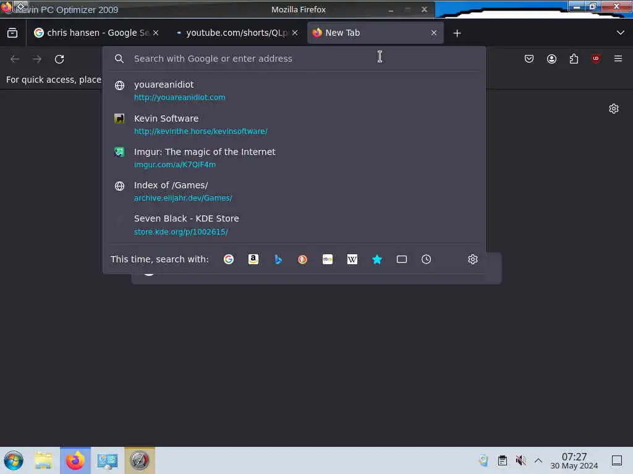Personalize new tab with gear icon
The width and height of the screenshot is (633, 474).
point(614,109)
